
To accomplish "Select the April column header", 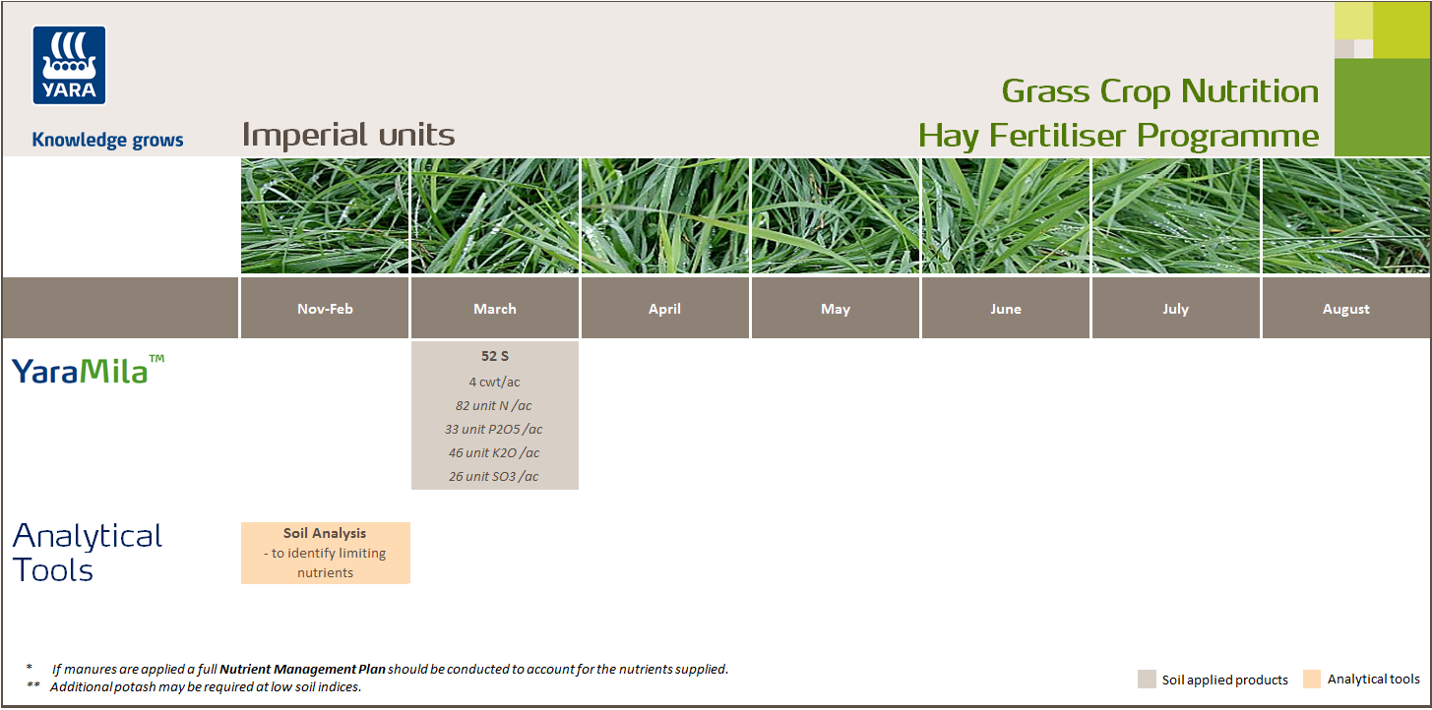I will click(664, 308).
